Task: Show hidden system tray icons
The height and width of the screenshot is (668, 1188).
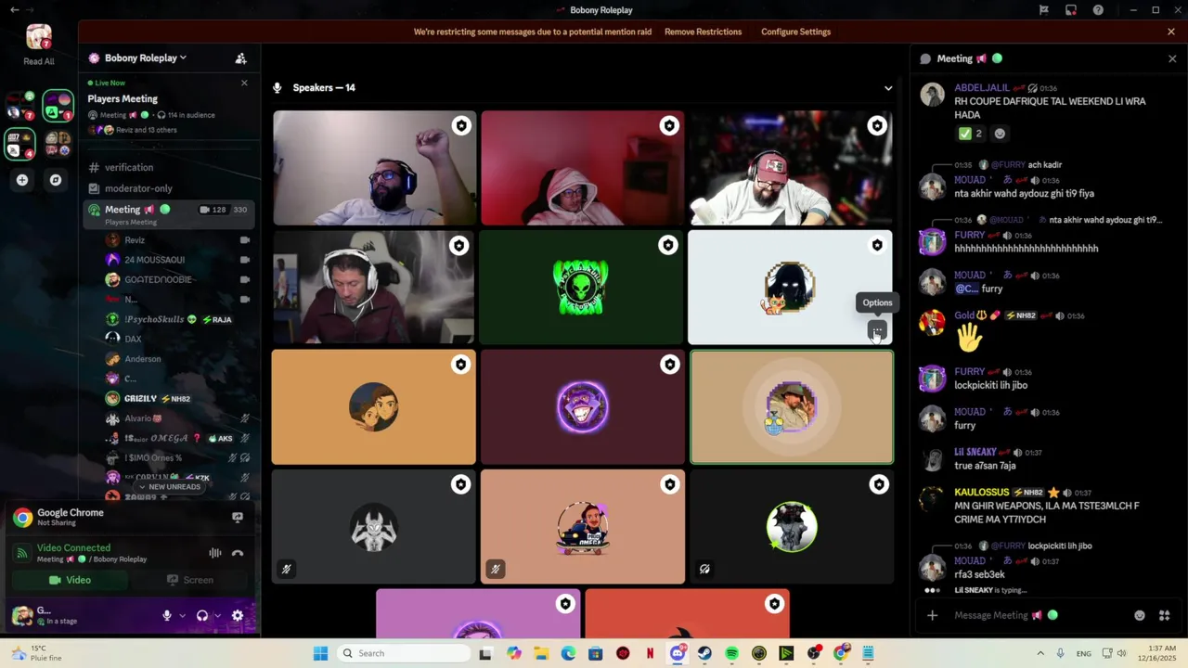Action: click(1039, 653)
